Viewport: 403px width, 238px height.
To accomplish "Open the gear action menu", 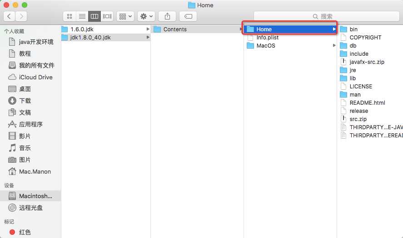I will coord(146,16).
